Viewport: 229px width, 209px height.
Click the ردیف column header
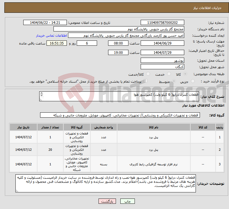pos(220,127)
